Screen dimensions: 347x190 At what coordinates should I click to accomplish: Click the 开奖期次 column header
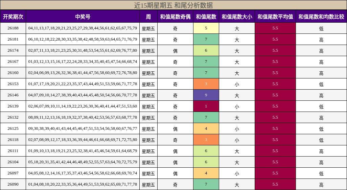(x=13, y=17)
